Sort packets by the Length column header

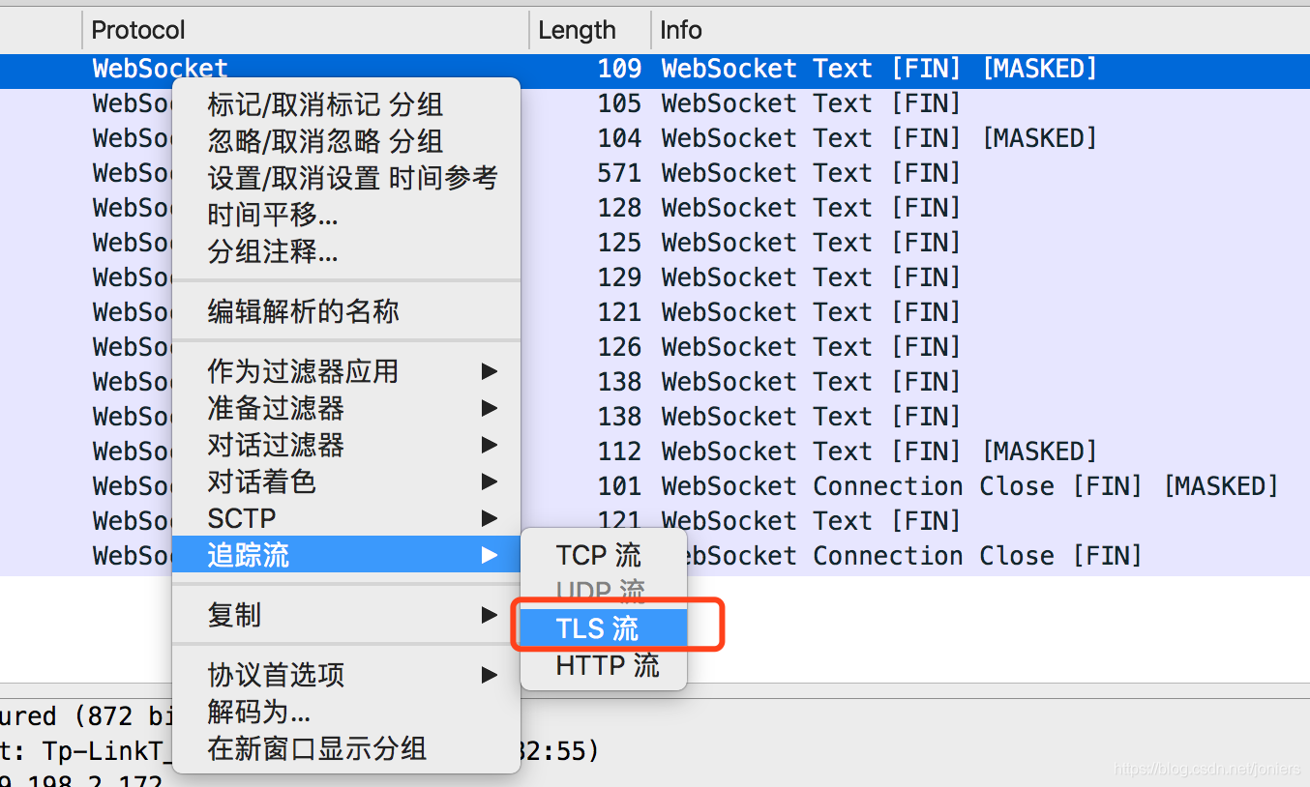coord(578,30)
